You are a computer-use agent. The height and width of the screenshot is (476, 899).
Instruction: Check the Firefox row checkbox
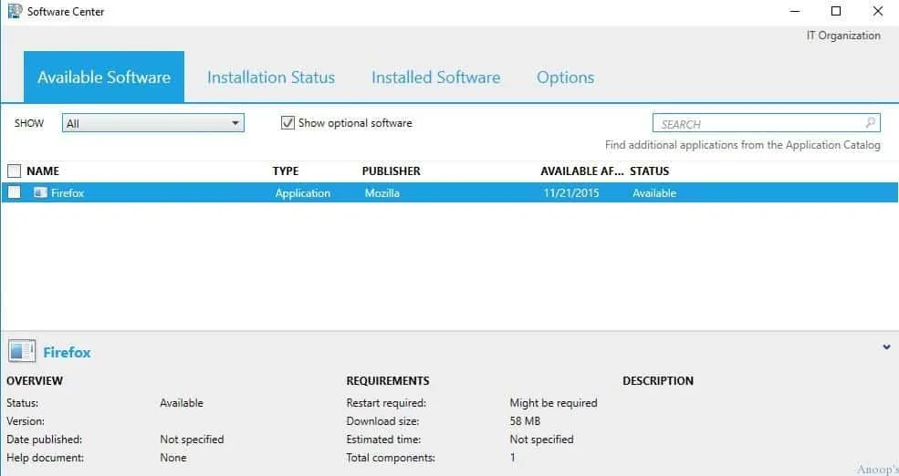[14, 193]
